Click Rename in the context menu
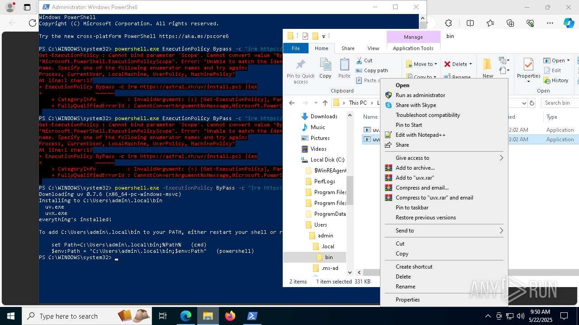Image resolution: width=579 pixels, height=325 pixels. pyautogui.click(x=405, y=287)
